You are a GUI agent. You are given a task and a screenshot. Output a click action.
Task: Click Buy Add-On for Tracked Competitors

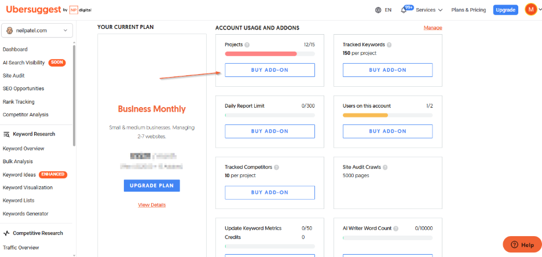coord(270,192)
